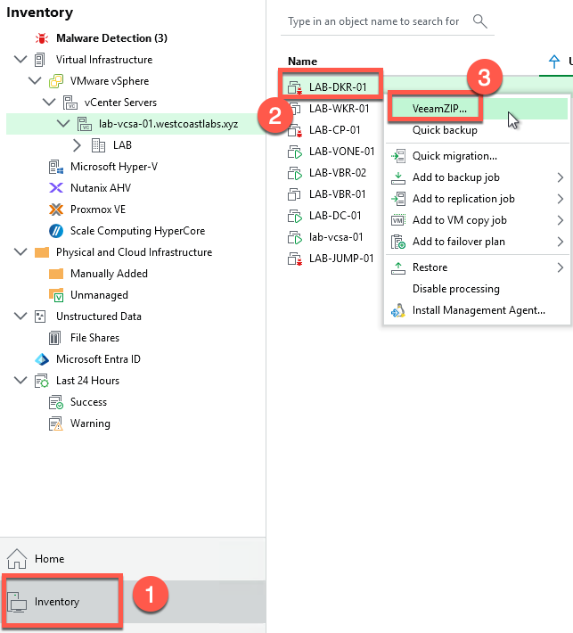The width and height of the screenshot is (573, 633).
Task: Click the Malware Detection bug icon
Action: point(41,38)
